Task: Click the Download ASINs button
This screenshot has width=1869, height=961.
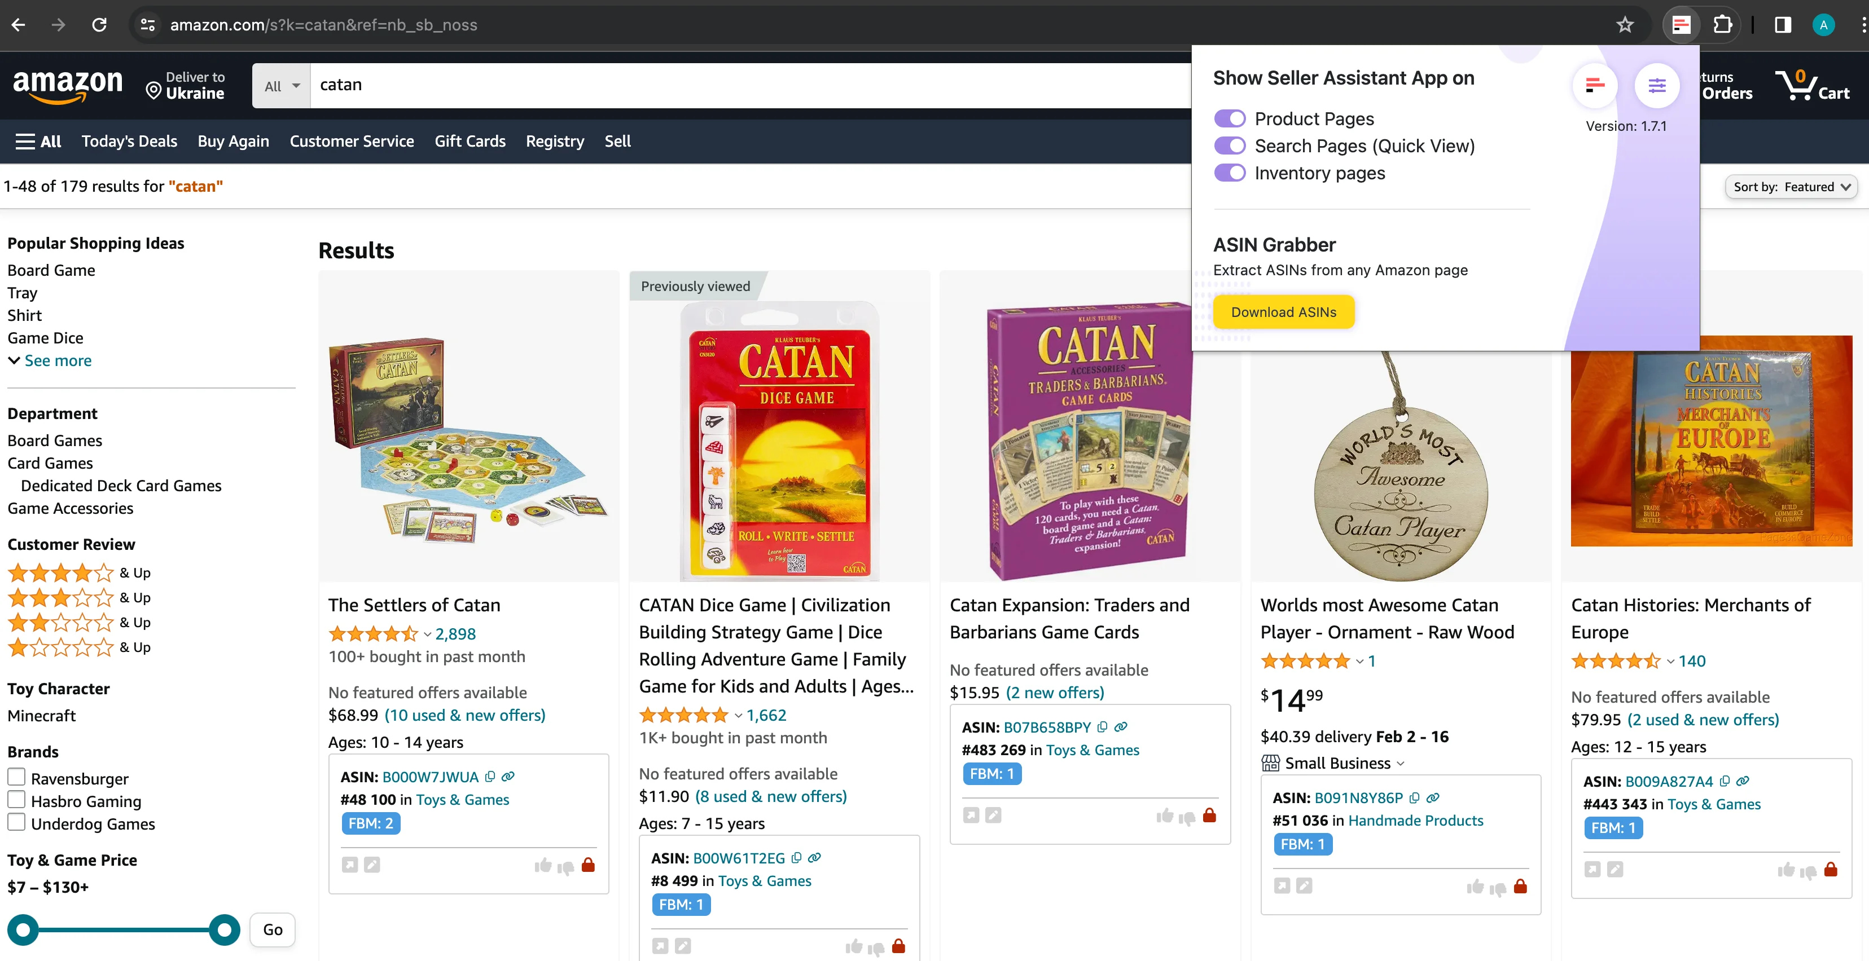Action: click(1283, 312)
